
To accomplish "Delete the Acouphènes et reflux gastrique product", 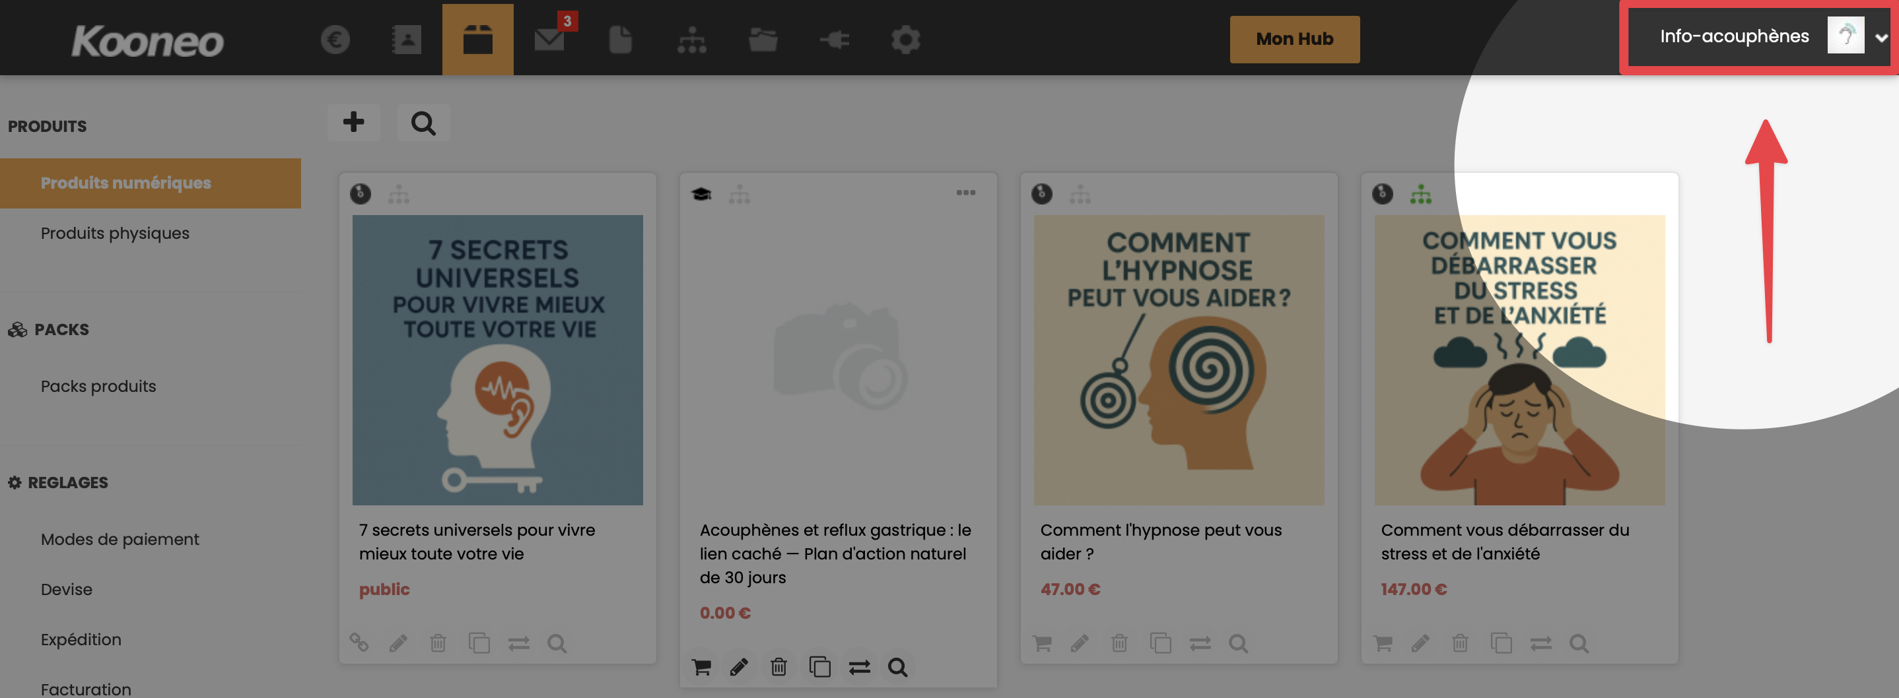I will click(778, 667).
